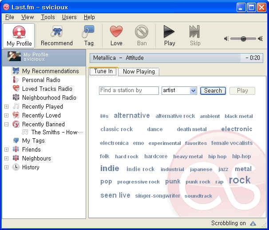Screen dimensions: 269x230
Task: Open Loved Tracks Radio in sidebar
Action: 47,89
